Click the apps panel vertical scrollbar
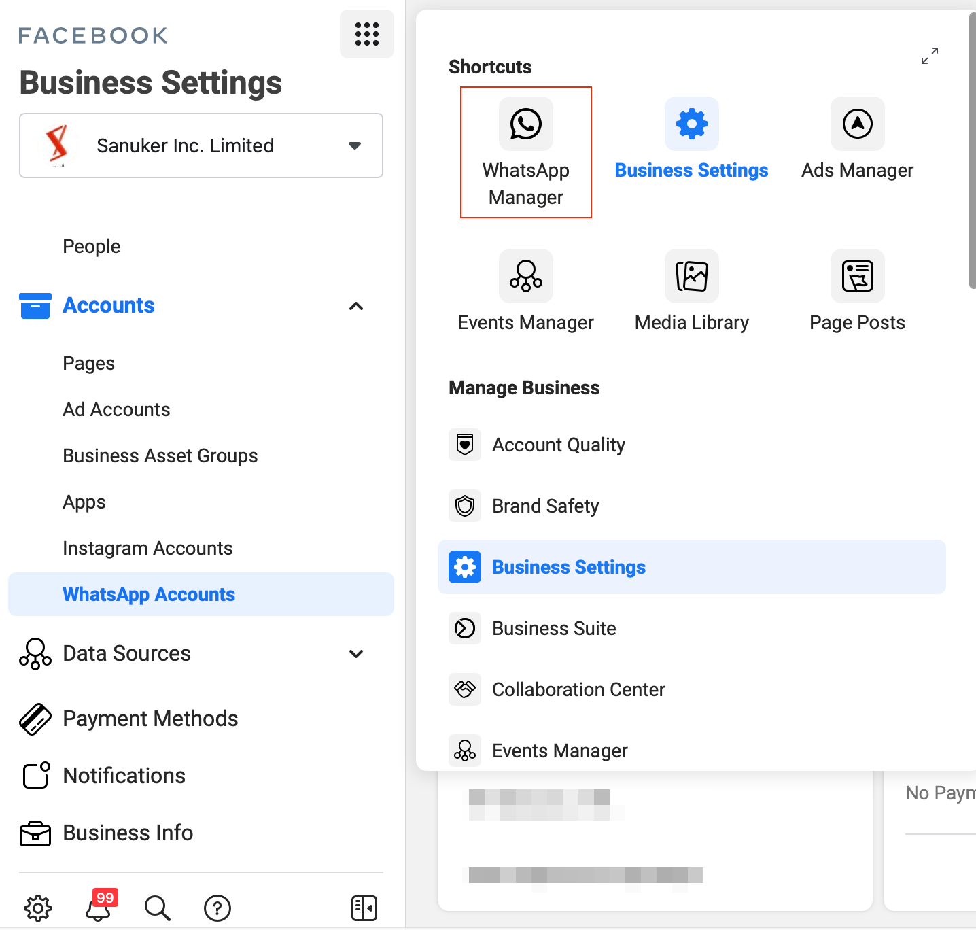This screenshot has width=976, height=930. tap(973, 151)
